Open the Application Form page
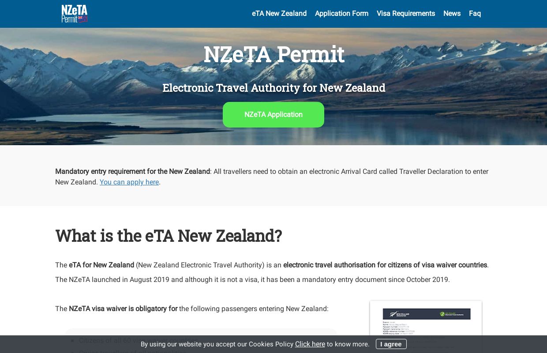 pos(341,14)
